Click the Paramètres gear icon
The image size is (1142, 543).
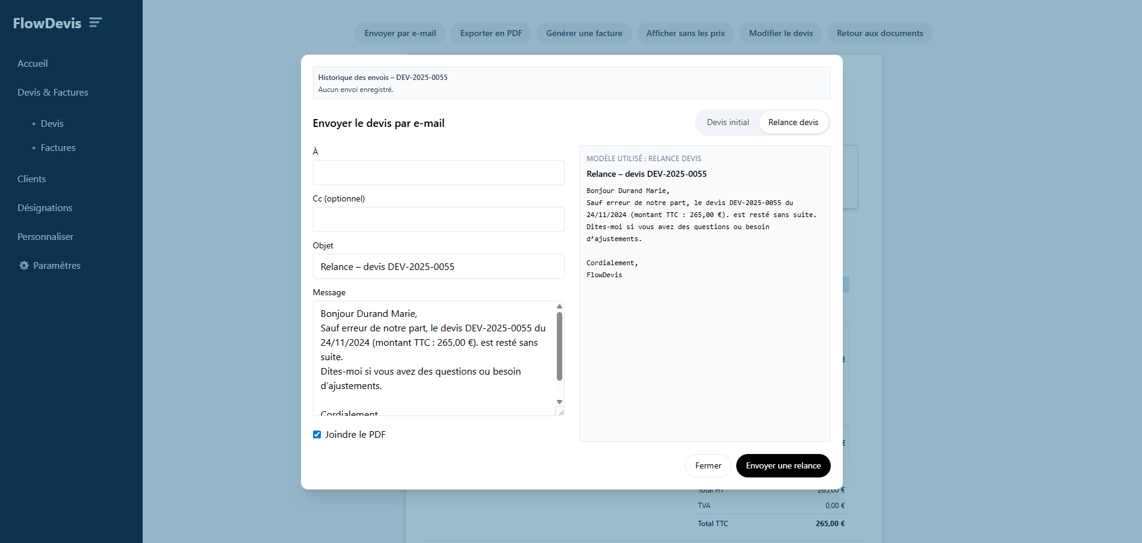[24, 266]
